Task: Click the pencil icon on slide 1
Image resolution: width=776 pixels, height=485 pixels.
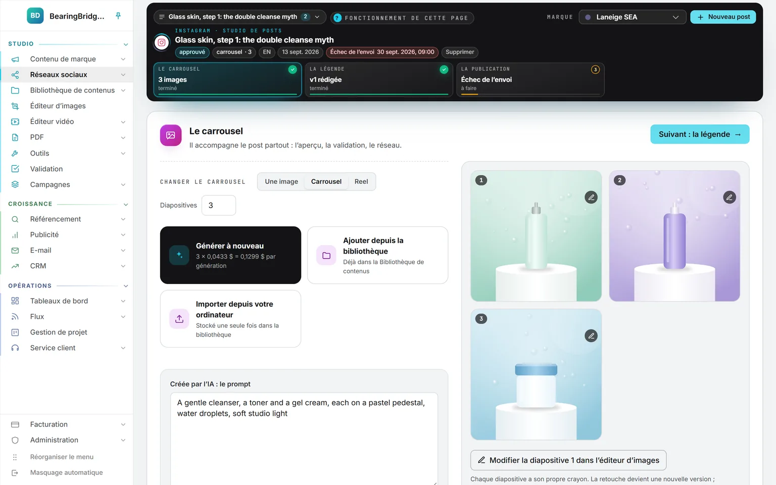Action: pyautogui.click(x=591, y=197)
